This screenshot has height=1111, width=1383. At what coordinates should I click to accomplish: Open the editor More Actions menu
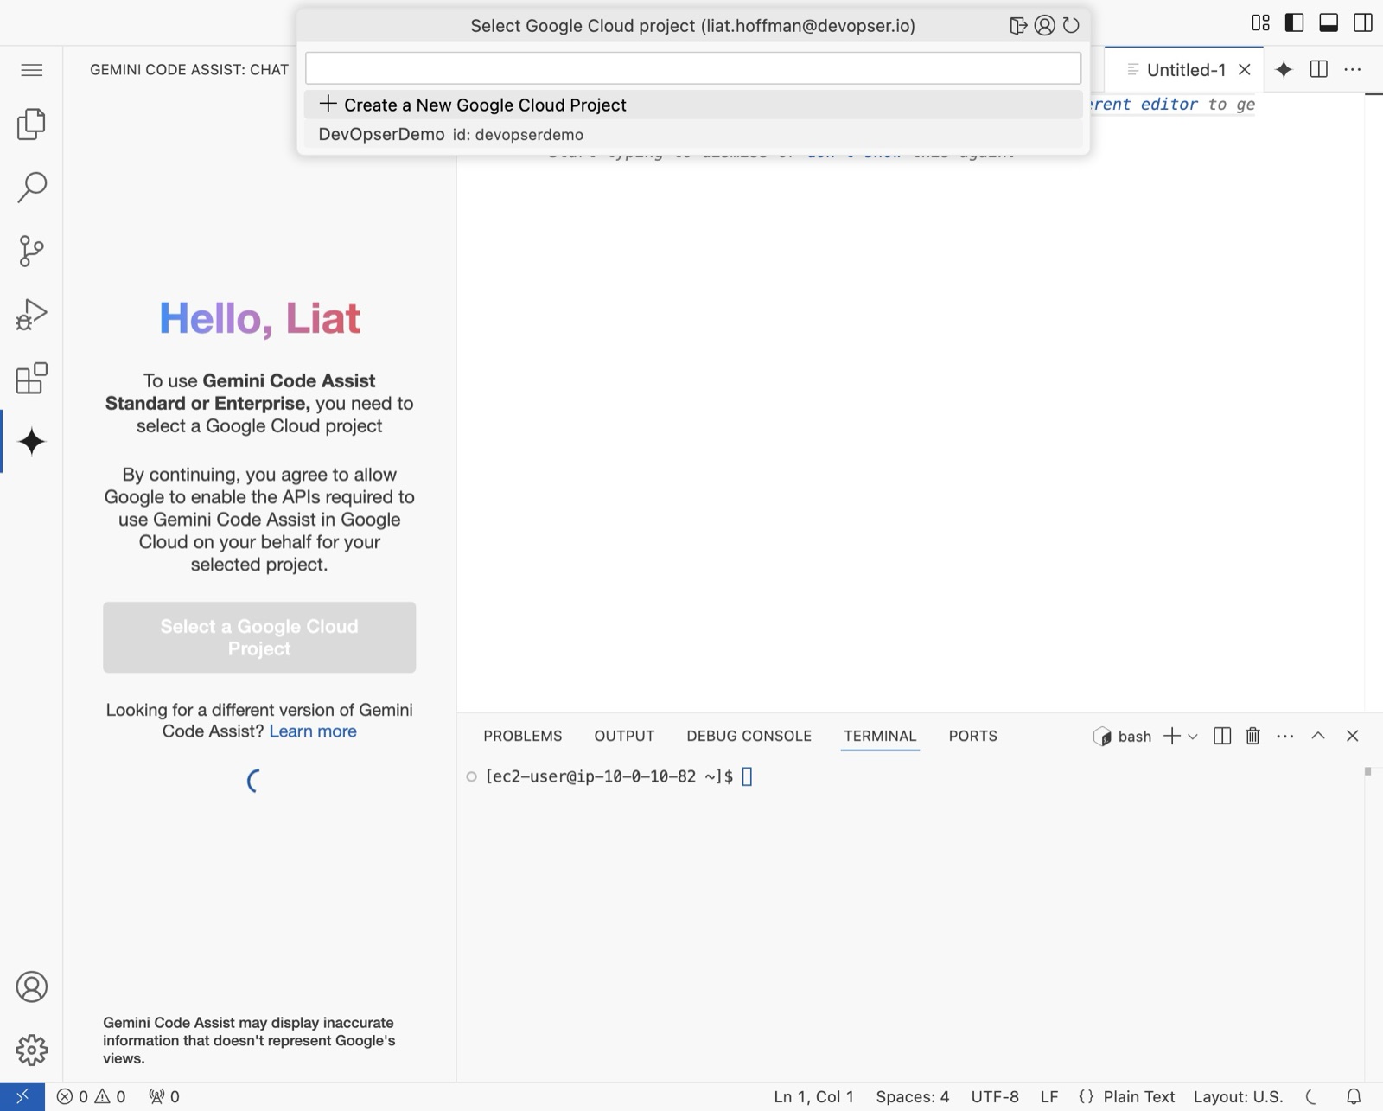[x=1353, y=70]
